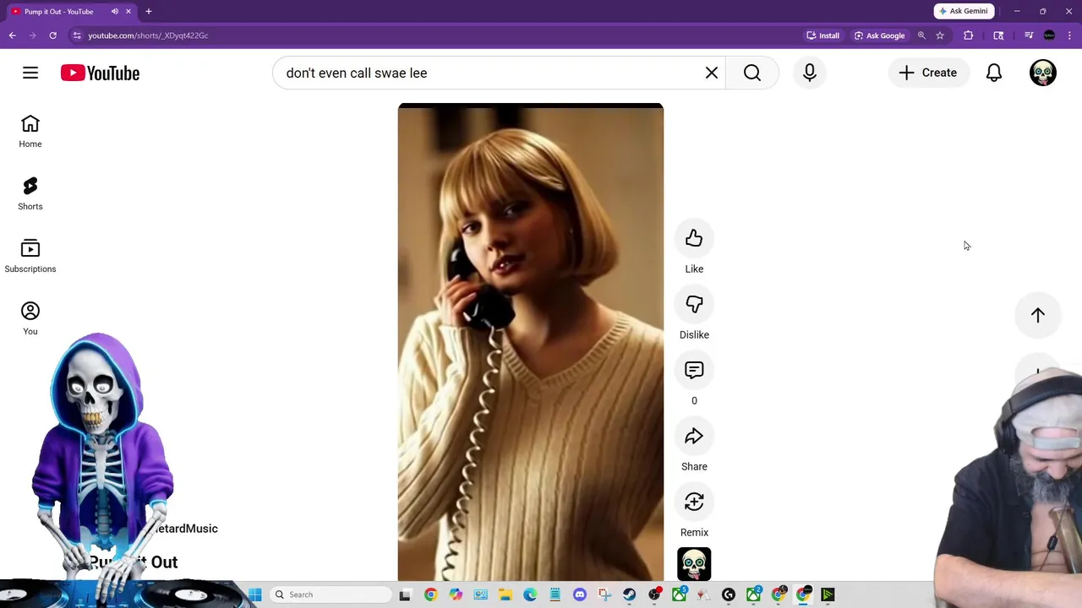Focus the address bar URL
1082x608 pixels.
(x=148, y=35)
